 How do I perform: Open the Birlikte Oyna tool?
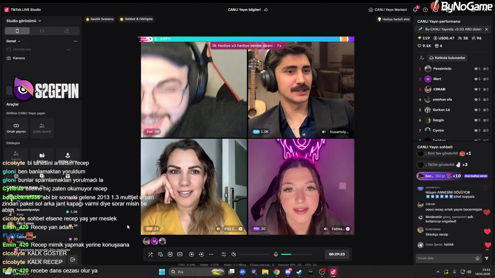click(x=68, y=158)
